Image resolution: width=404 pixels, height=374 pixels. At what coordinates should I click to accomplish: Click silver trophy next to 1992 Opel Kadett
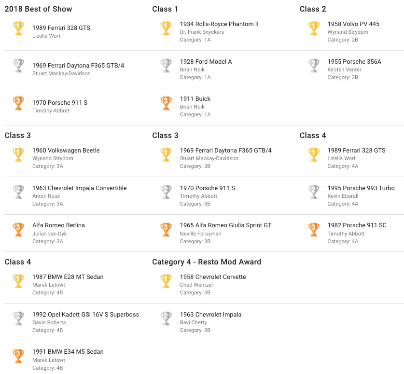click(18, 319)
